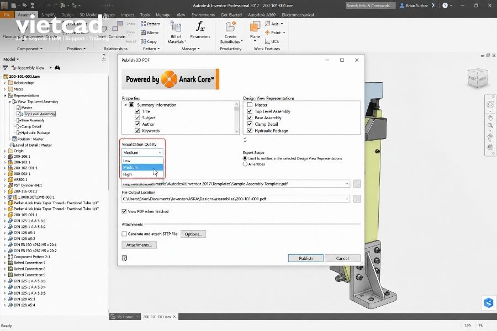Viewport: 497px width, 331px height.
Task: Click the binoculars find icon in Model browser
Action: (x=57, y=68)
